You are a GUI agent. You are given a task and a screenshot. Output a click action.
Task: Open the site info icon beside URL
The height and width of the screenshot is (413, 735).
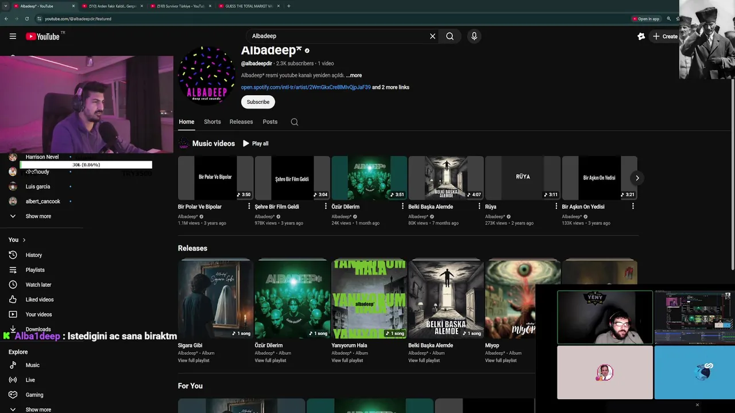[x=39, y=19]
